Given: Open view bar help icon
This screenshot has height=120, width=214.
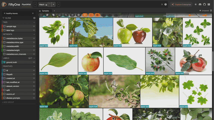Looking at the screenshot, I should pos(166,4).
